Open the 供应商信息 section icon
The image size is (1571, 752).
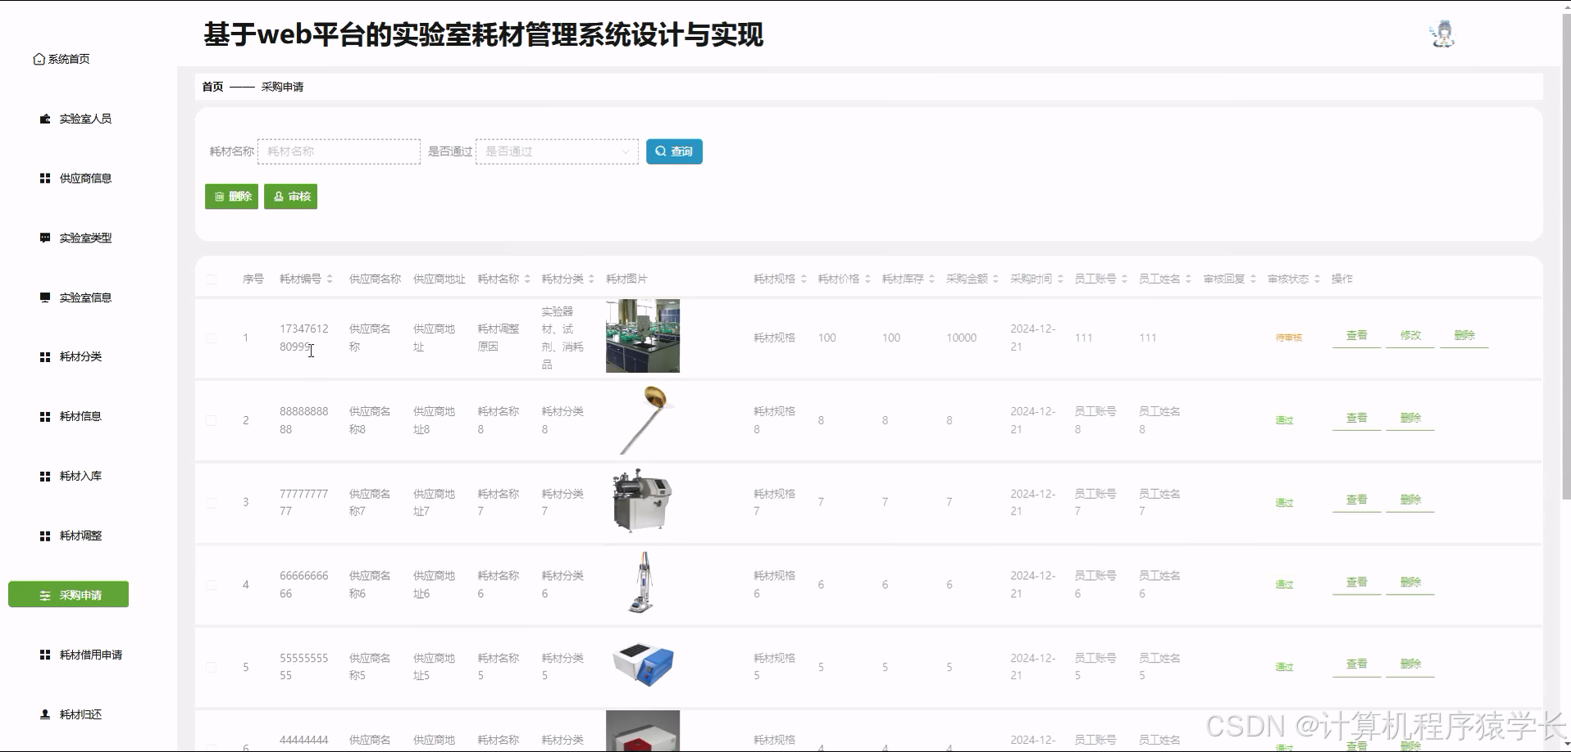pyautogui.click(x=44, y=178)
